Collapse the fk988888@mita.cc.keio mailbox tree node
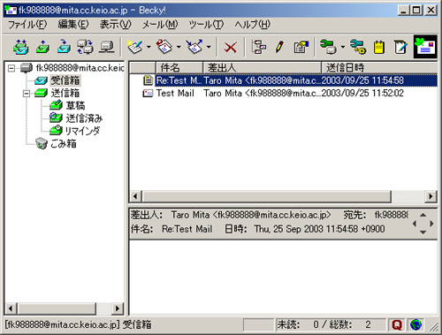 click(x=11, y=68)
